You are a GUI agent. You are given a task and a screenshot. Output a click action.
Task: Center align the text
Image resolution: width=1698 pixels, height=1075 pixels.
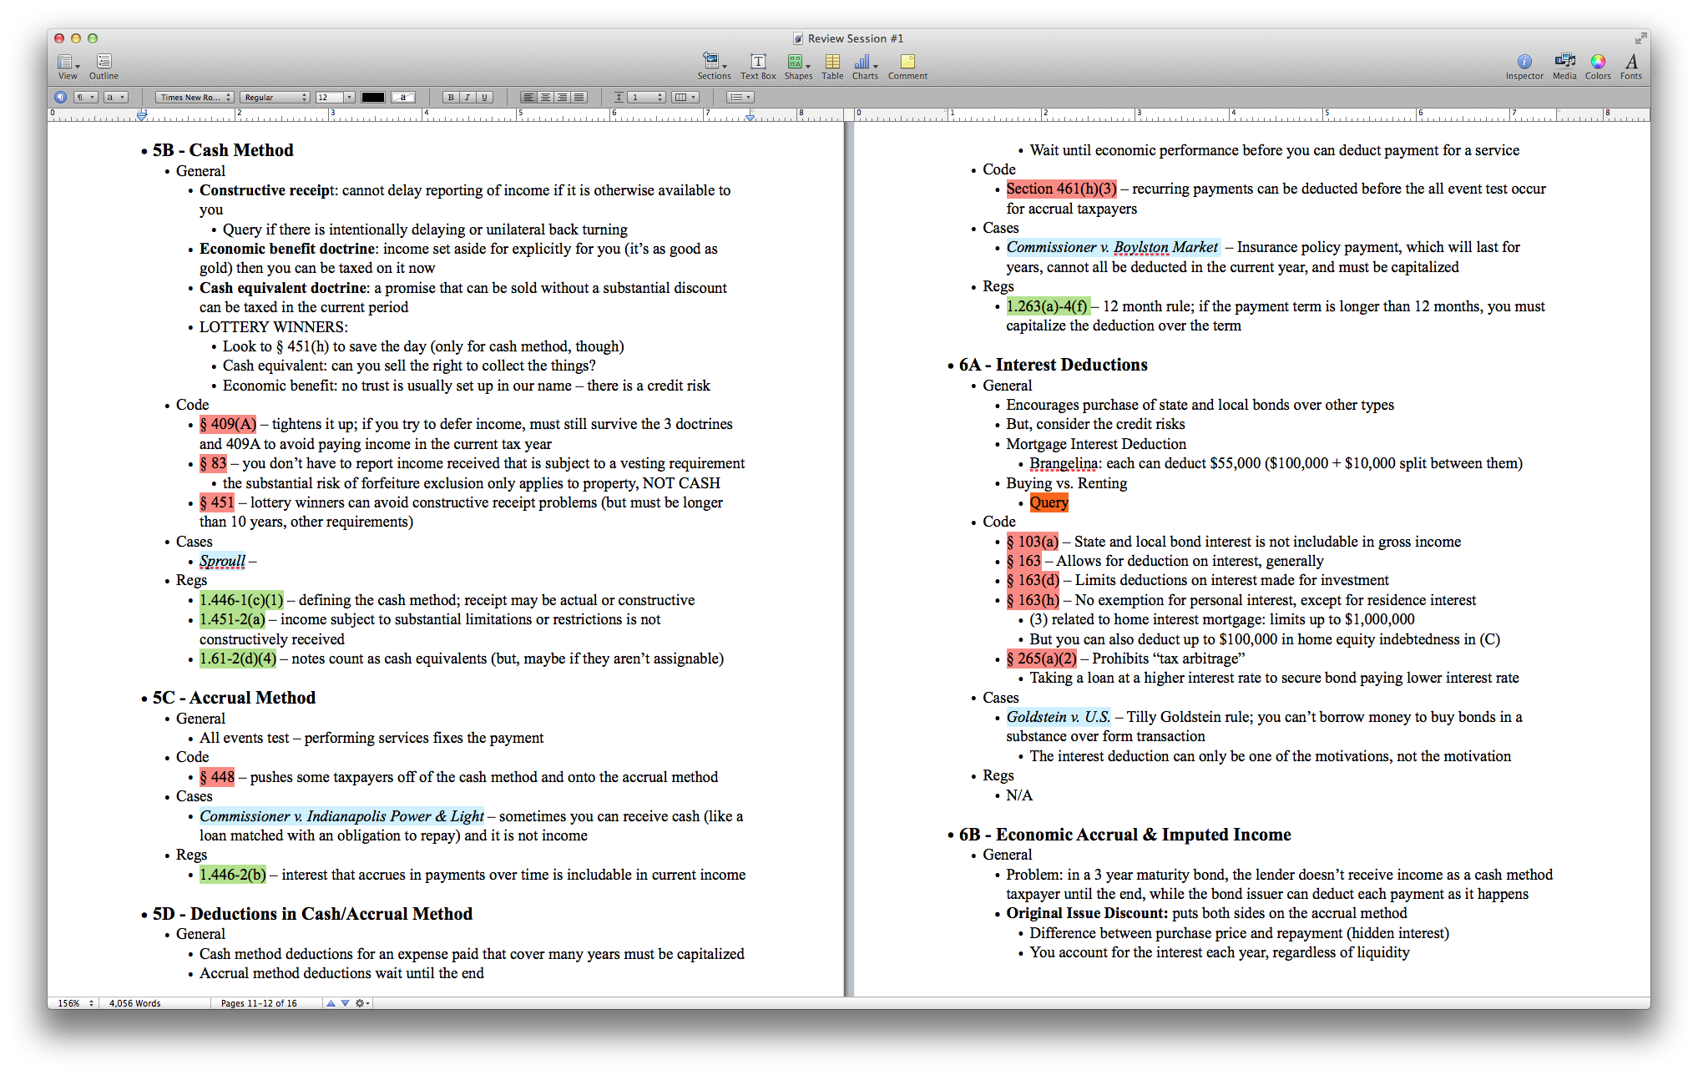[x=545, y=98]
